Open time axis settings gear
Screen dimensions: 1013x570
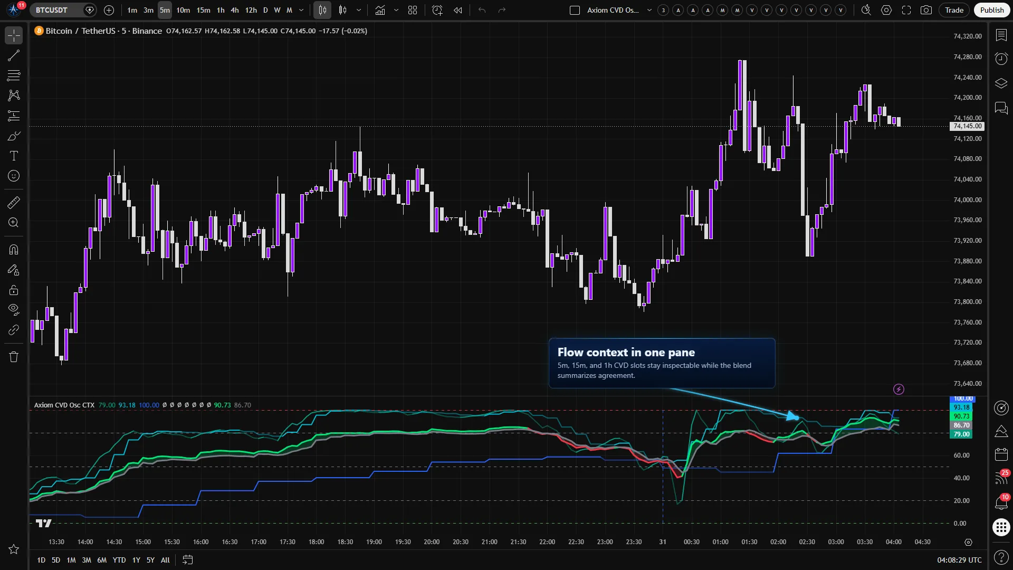[968, 542]
